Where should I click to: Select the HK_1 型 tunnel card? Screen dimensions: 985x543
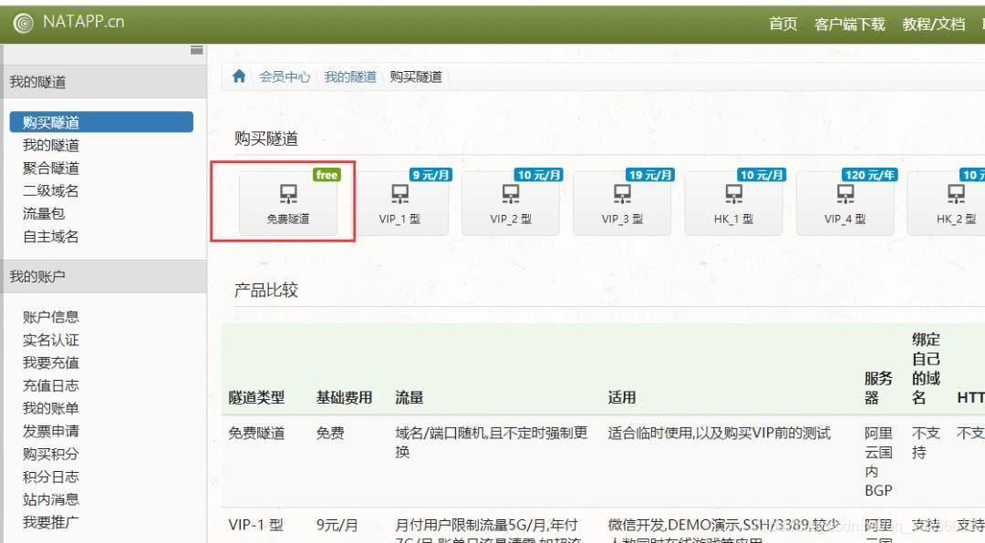733,203
